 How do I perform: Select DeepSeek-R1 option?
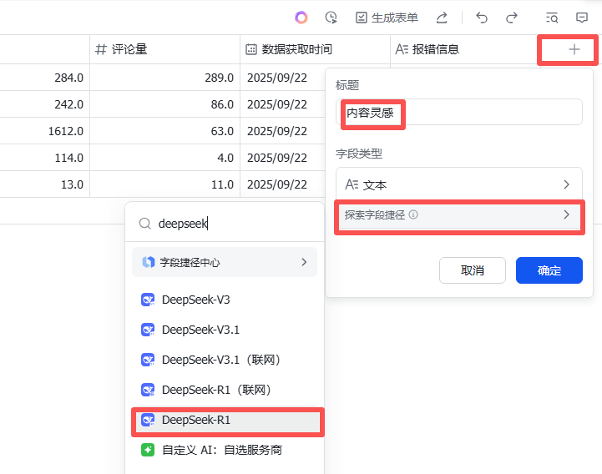196,420
